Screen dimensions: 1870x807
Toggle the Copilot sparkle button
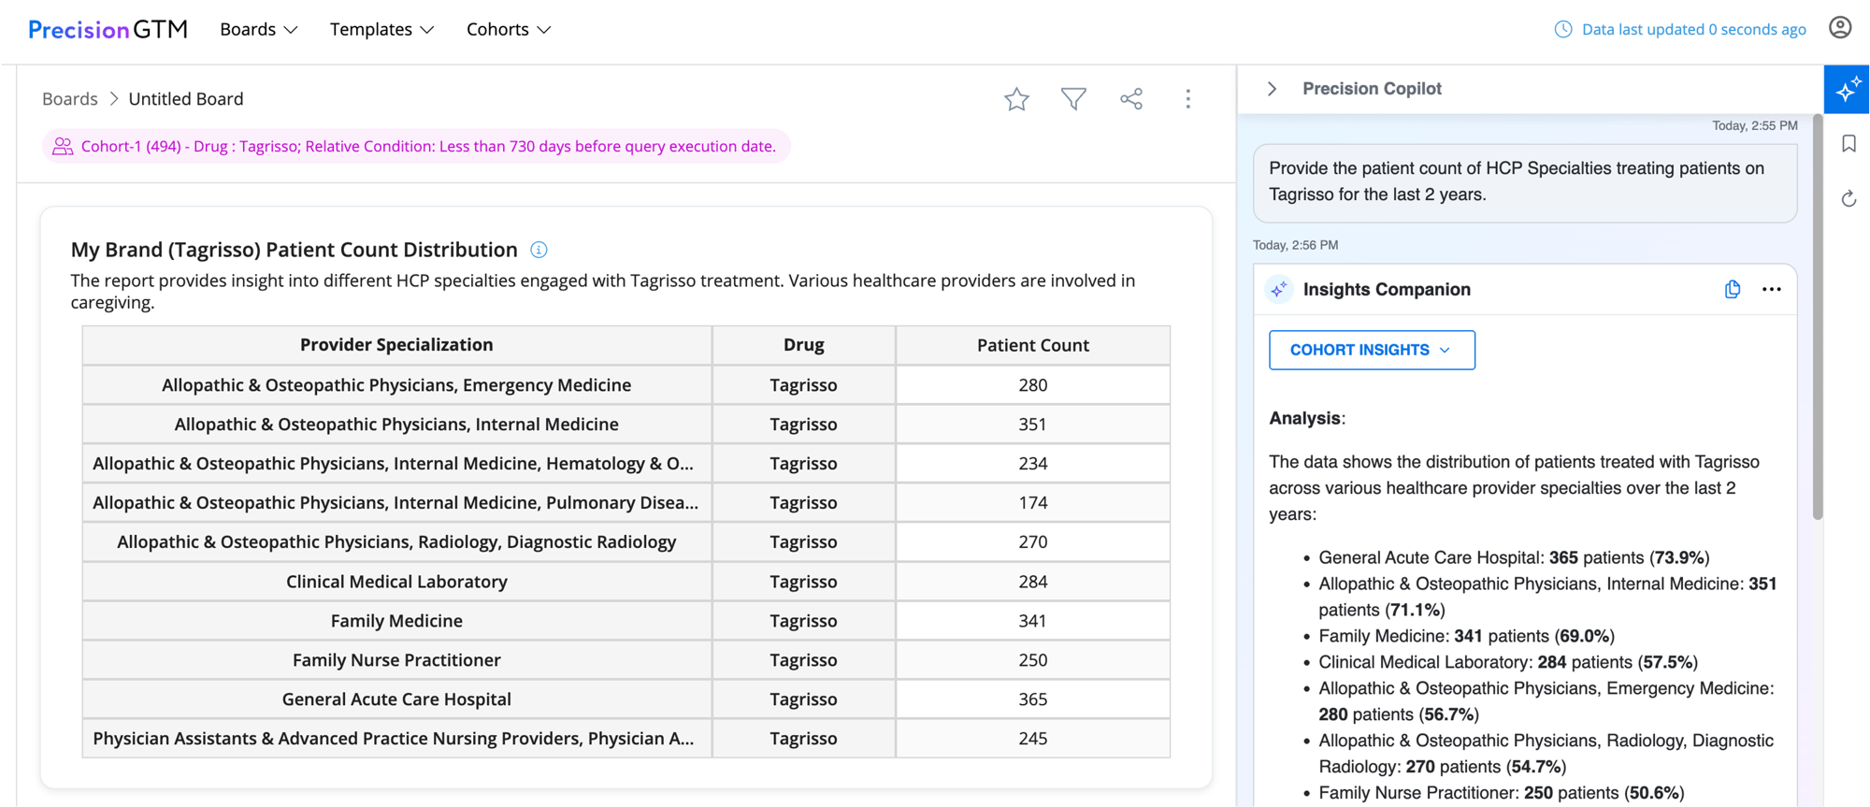(x=1847, y=90)
